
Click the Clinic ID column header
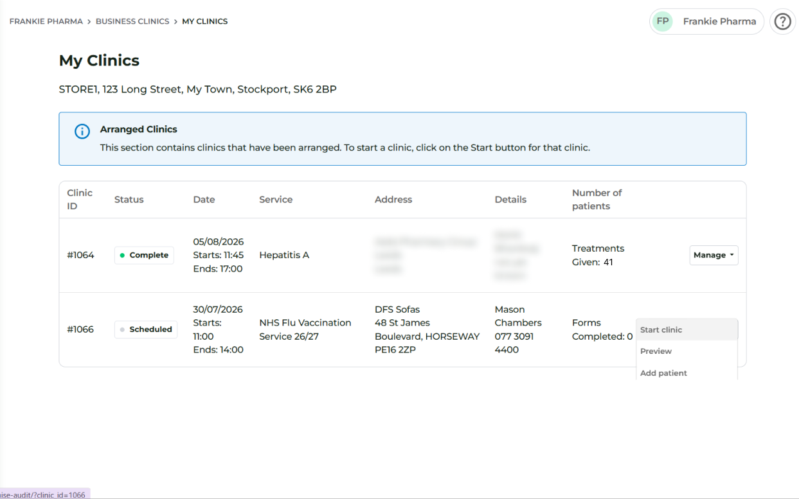(80, 199)
